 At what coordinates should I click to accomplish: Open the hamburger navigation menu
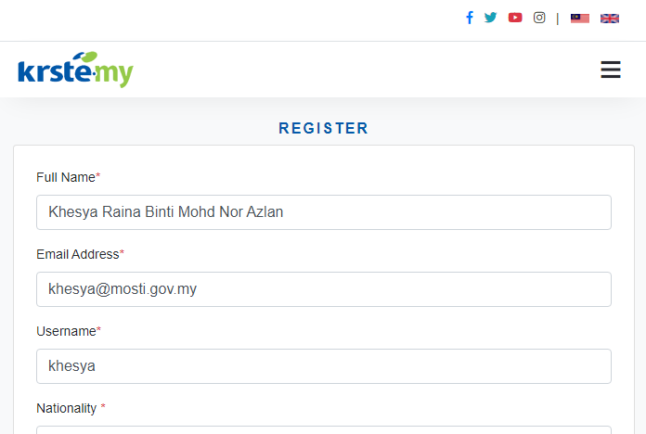610,70
